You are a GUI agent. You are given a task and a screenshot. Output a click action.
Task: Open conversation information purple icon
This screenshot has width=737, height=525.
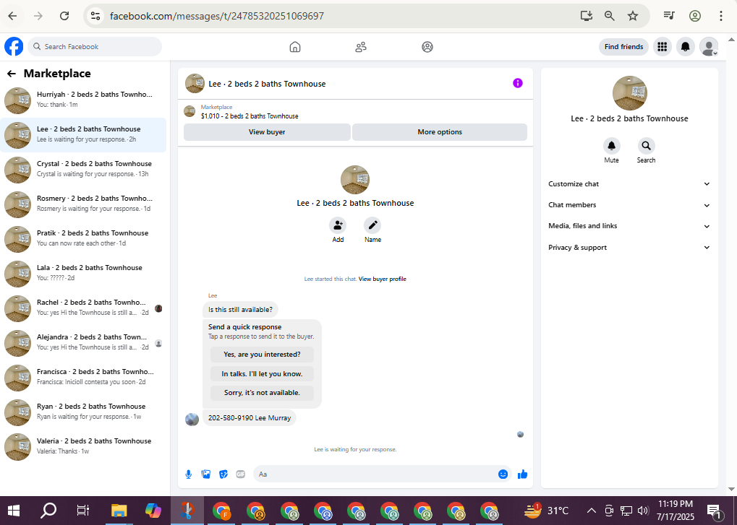(518, 83)
